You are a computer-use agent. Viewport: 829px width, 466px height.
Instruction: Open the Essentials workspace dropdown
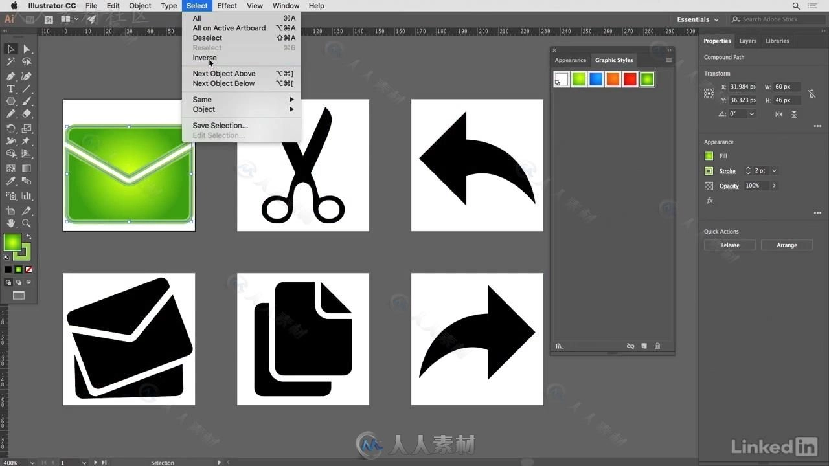[x=698, y=19]
